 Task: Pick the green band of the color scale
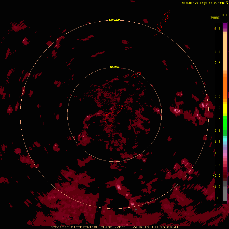[x=225, y=123]
